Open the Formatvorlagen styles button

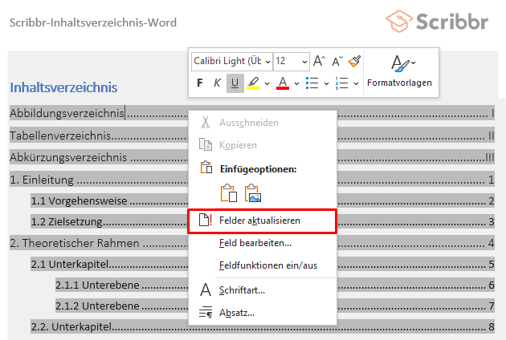pos(399,71)
